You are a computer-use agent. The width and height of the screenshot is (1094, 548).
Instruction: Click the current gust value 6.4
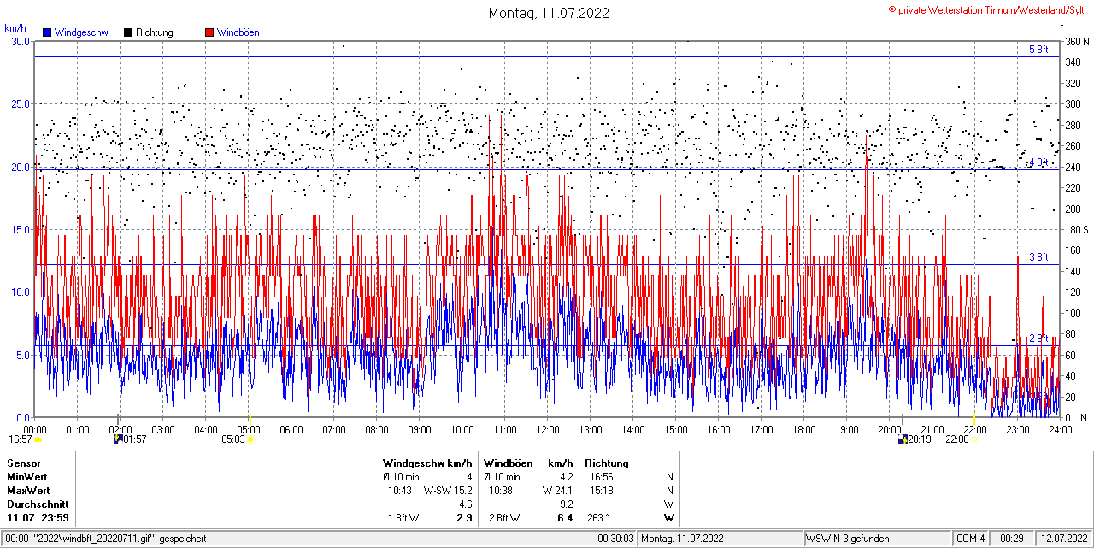point(565,518)
